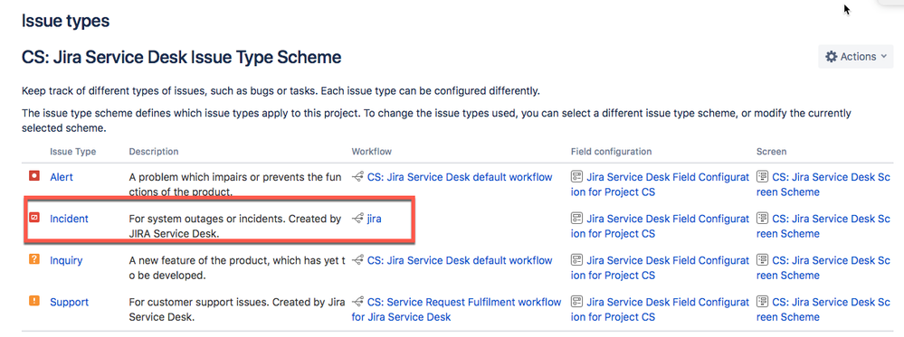This screenshot has height=337, width=904.
Task: Click screen scheme icon in Support row
Action: tap(762, 302)
